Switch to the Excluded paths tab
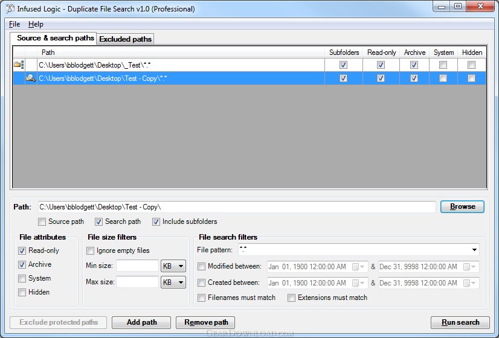 point(126,39)
